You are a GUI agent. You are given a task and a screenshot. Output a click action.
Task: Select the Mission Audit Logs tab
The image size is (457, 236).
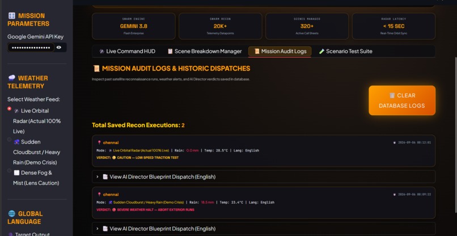pos(280,52)
